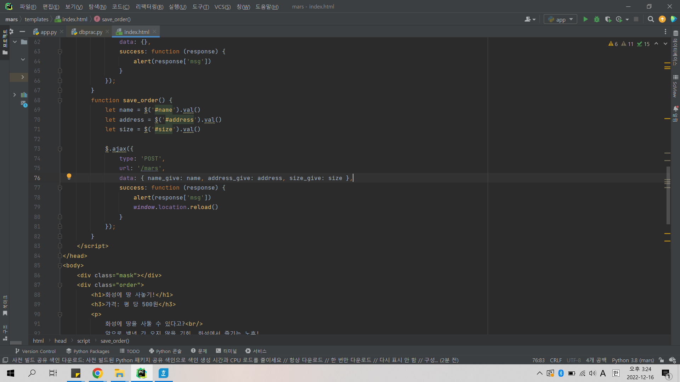The width and height of the screenshot is (680, 382).
Task: Toggle the read-only lock in the status bar
Action: pyautogui.click(x=661, y=360)
